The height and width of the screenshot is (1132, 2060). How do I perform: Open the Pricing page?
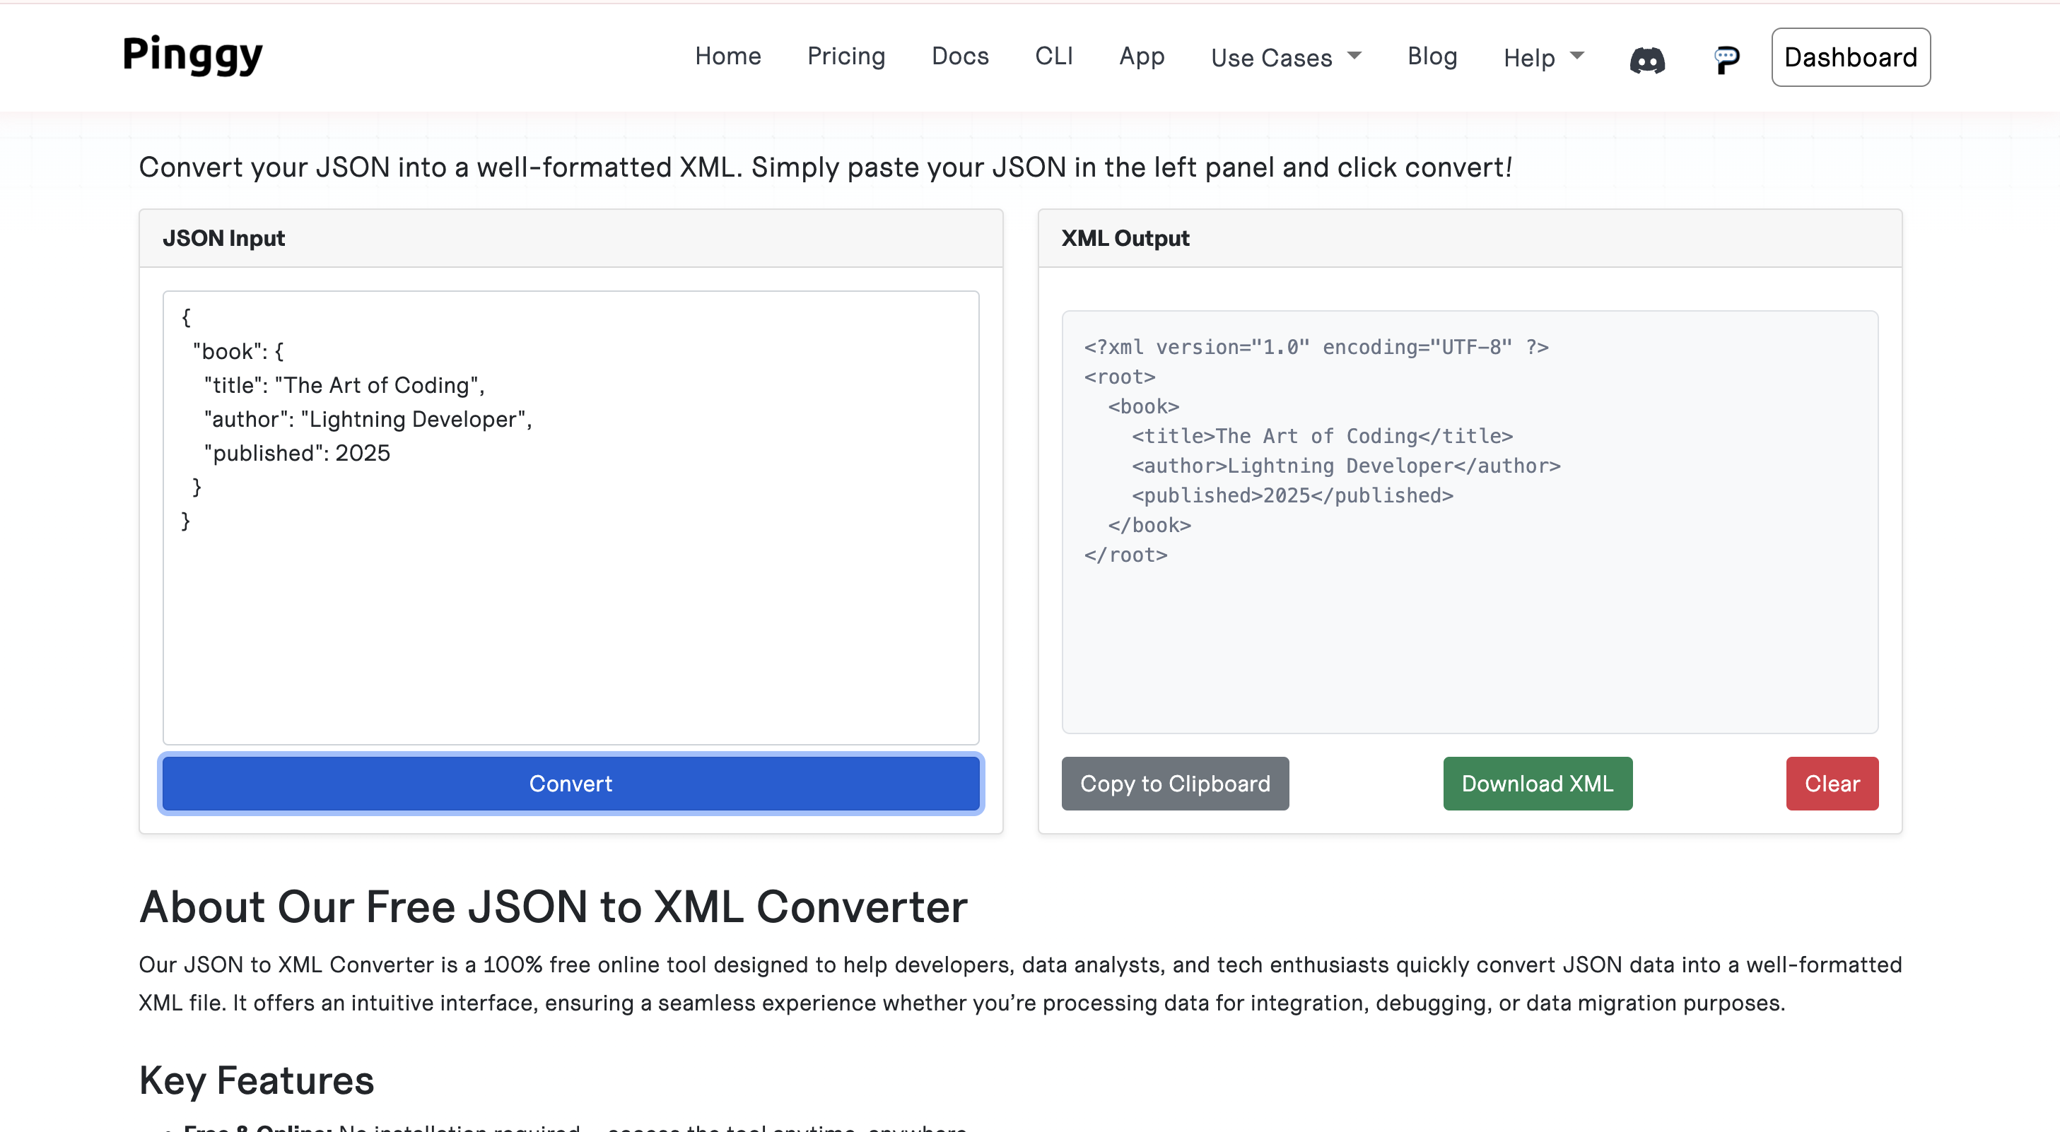tap(846, 57)
